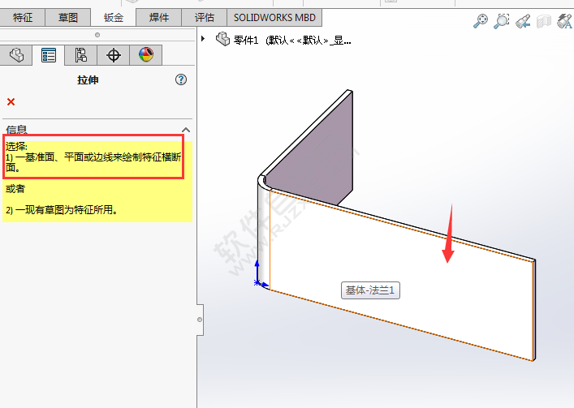Select the 零件1 part icon
This screenshot has width=574, height=408.
tap(222, 39)
